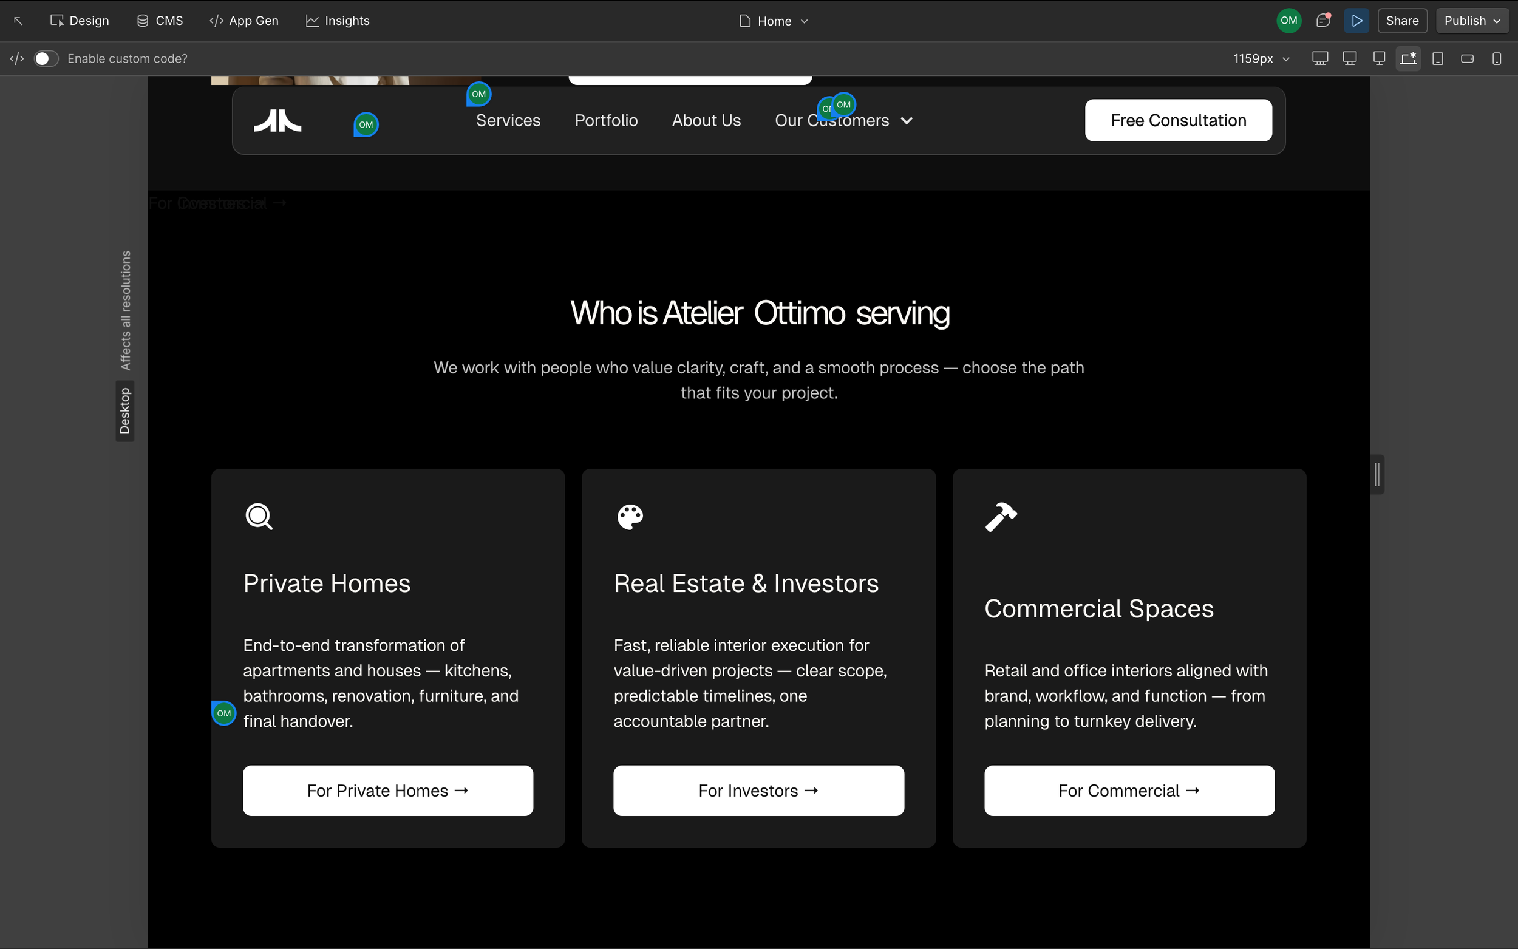Click the custom code brackets icon
Image resolution: width=1518 pixels, height=949 pixels.
tap(17, 58)
